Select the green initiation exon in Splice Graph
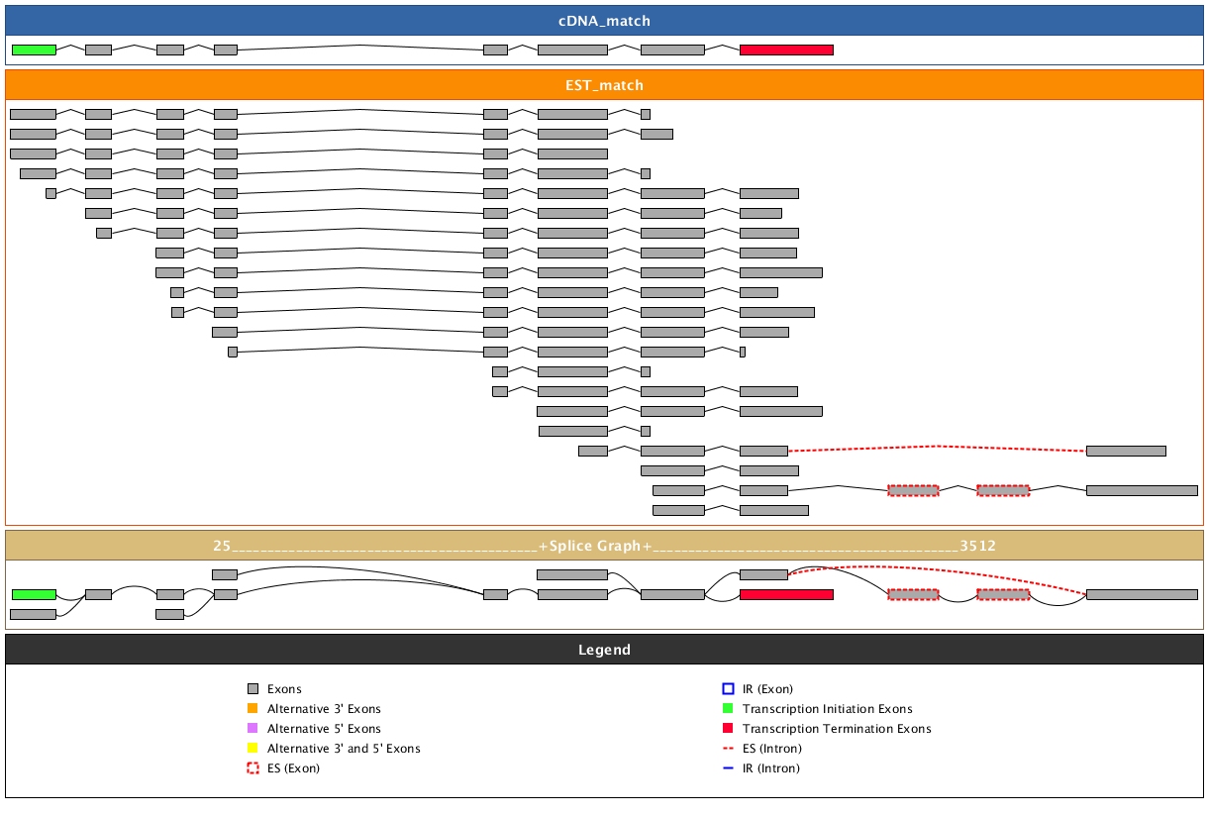 (34, 594)
